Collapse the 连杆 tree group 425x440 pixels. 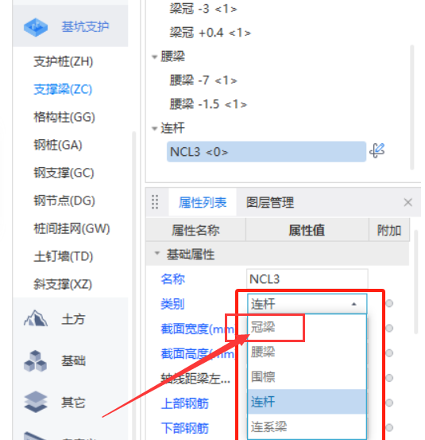pos(154,129)
